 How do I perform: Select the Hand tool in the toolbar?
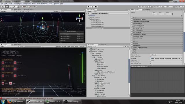tap(3, 7)
